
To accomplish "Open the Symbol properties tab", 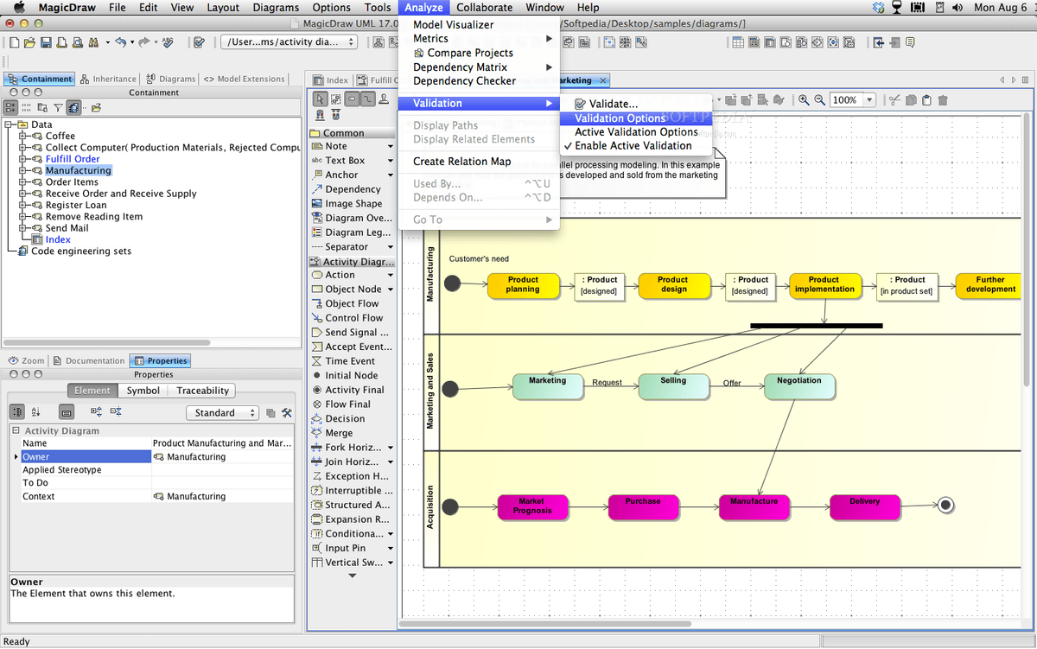I will coord(143,391).
